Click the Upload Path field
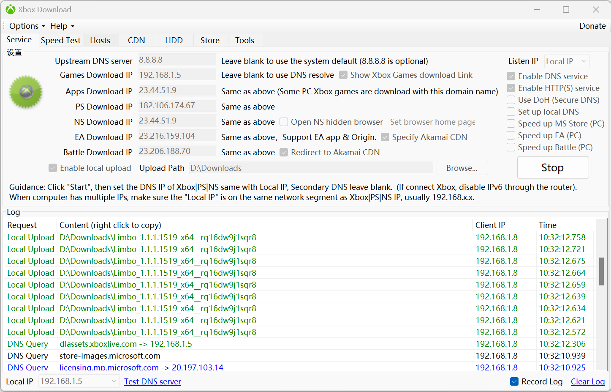611x392 pixels. click(312, 168)
